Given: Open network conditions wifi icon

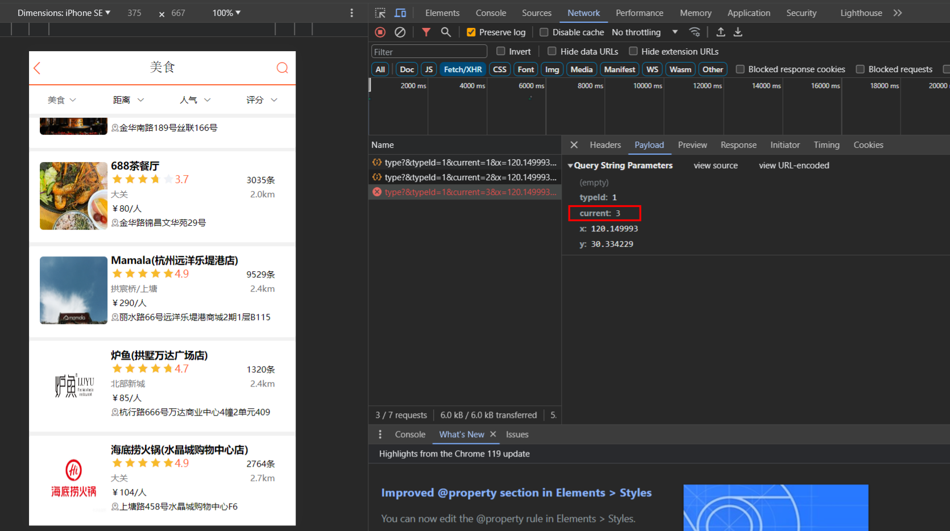Looking at the screenshot, I should point(695,32).
